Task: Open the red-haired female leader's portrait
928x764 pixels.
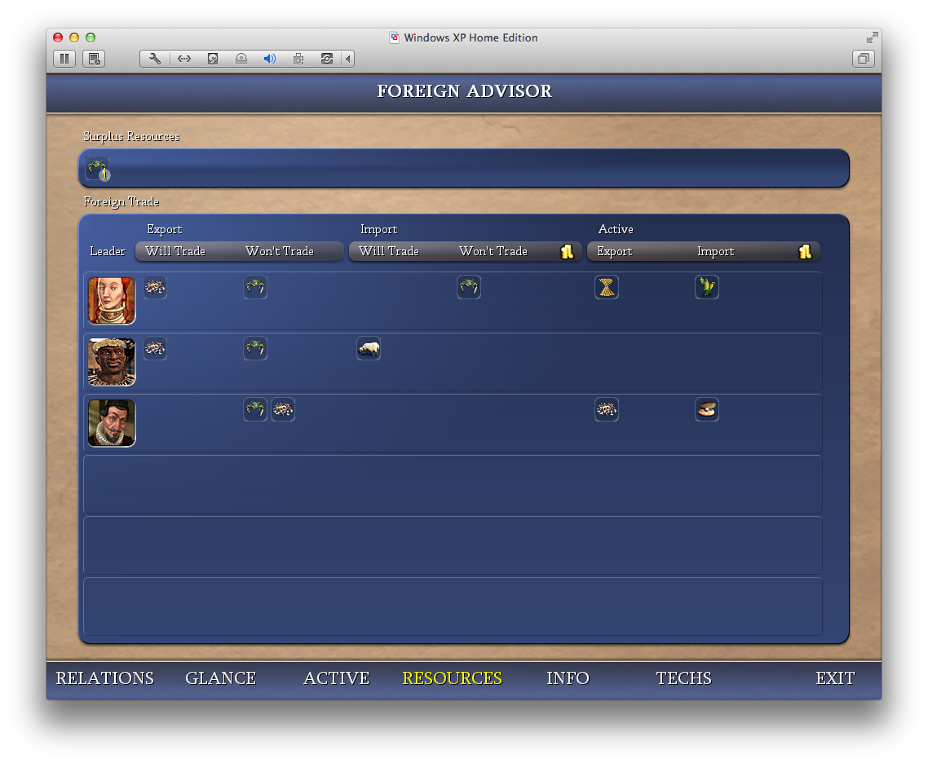Action: point(112,301)
